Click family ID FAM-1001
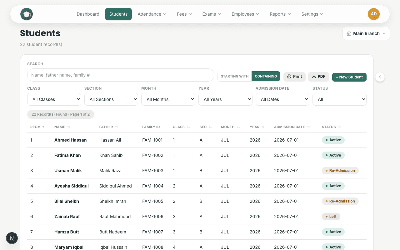Screen dimensions: 400x250 coord(152,140)
